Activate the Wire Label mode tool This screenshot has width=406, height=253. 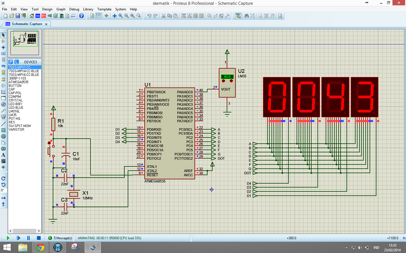(x=3, y=53)
